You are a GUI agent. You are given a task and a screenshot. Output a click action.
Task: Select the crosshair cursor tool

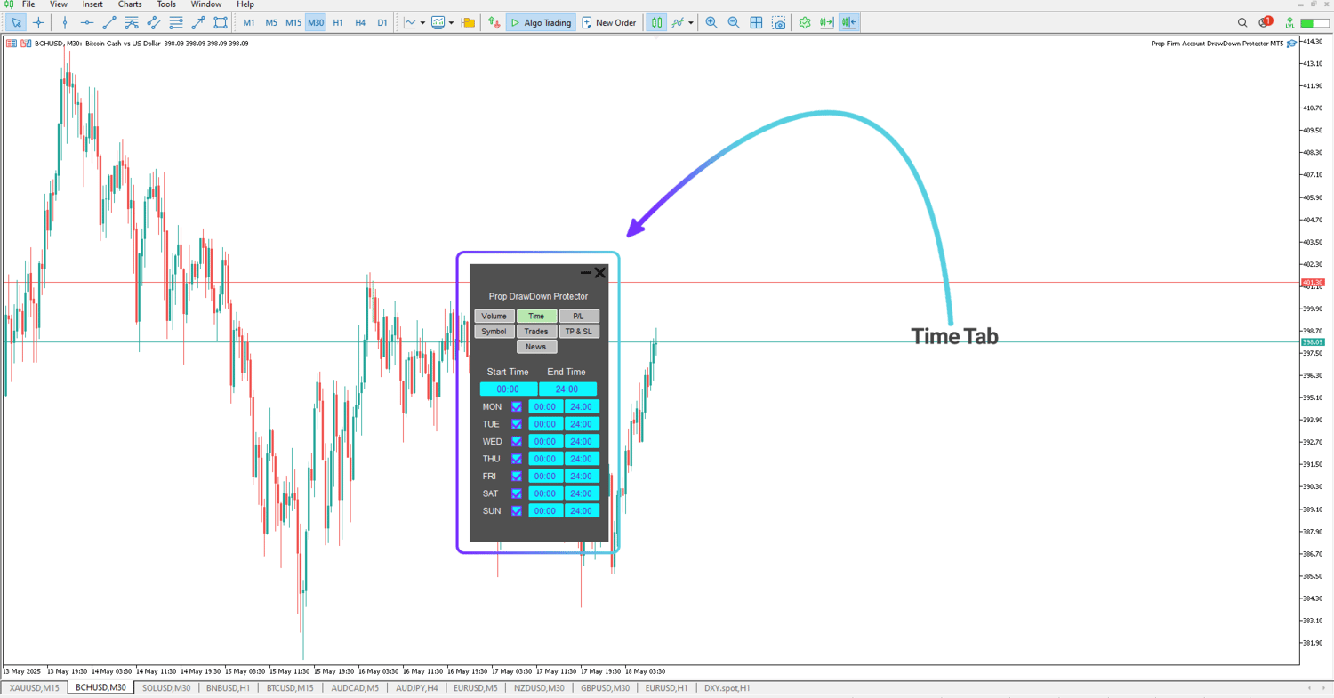point(38,22)
